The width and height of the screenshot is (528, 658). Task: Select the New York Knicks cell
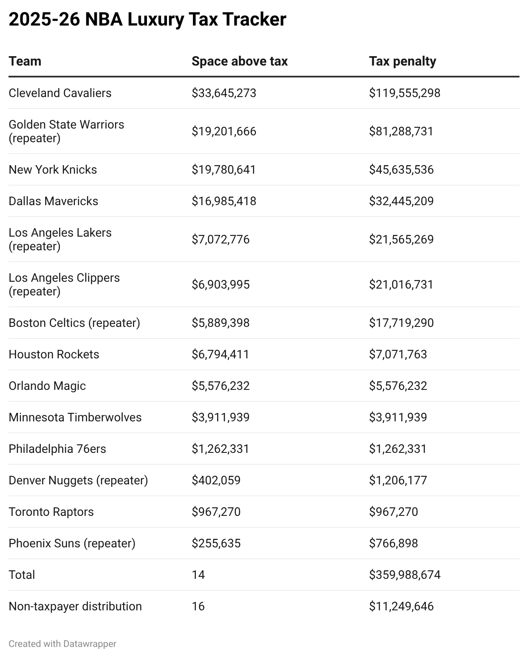(x=53, y=169)
